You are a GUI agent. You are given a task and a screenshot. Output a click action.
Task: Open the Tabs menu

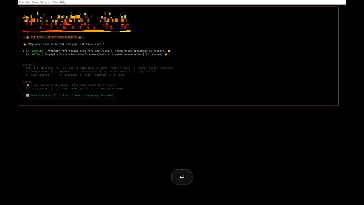pos(55,2)
